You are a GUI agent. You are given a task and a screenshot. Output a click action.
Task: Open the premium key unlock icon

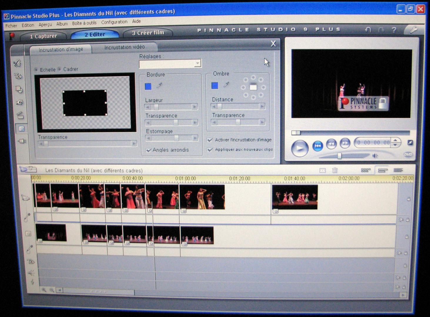click(x=414, y=30)
